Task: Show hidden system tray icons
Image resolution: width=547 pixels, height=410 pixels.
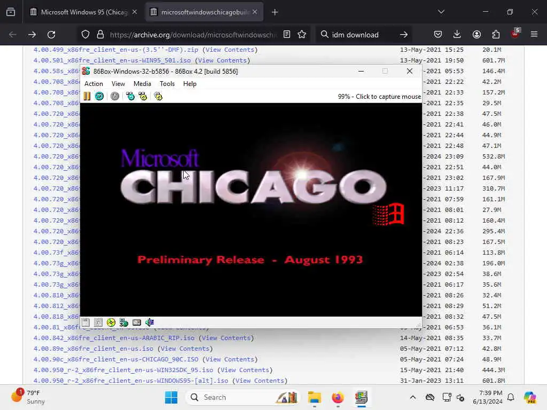Action: 413,397
